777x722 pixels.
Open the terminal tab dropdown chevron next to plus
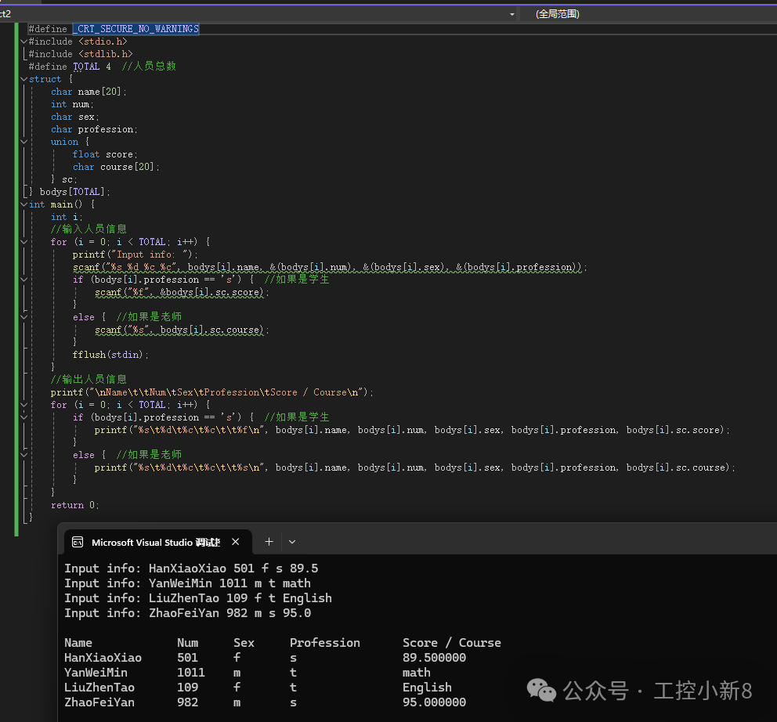point(292,542)
